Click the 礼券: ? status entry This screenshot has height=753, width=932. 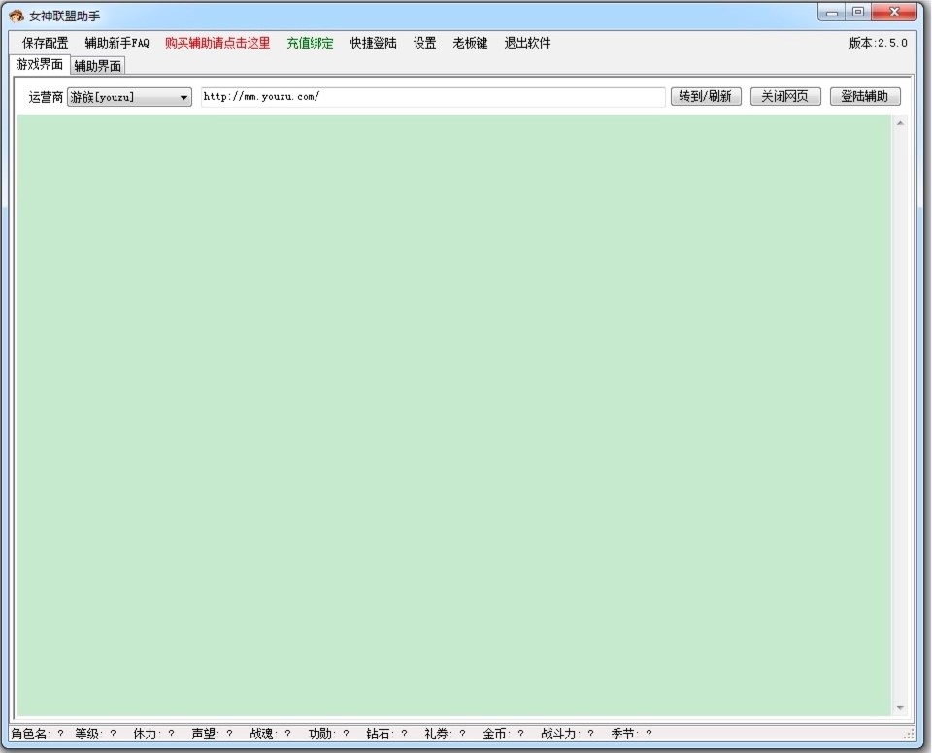(446, 734)
